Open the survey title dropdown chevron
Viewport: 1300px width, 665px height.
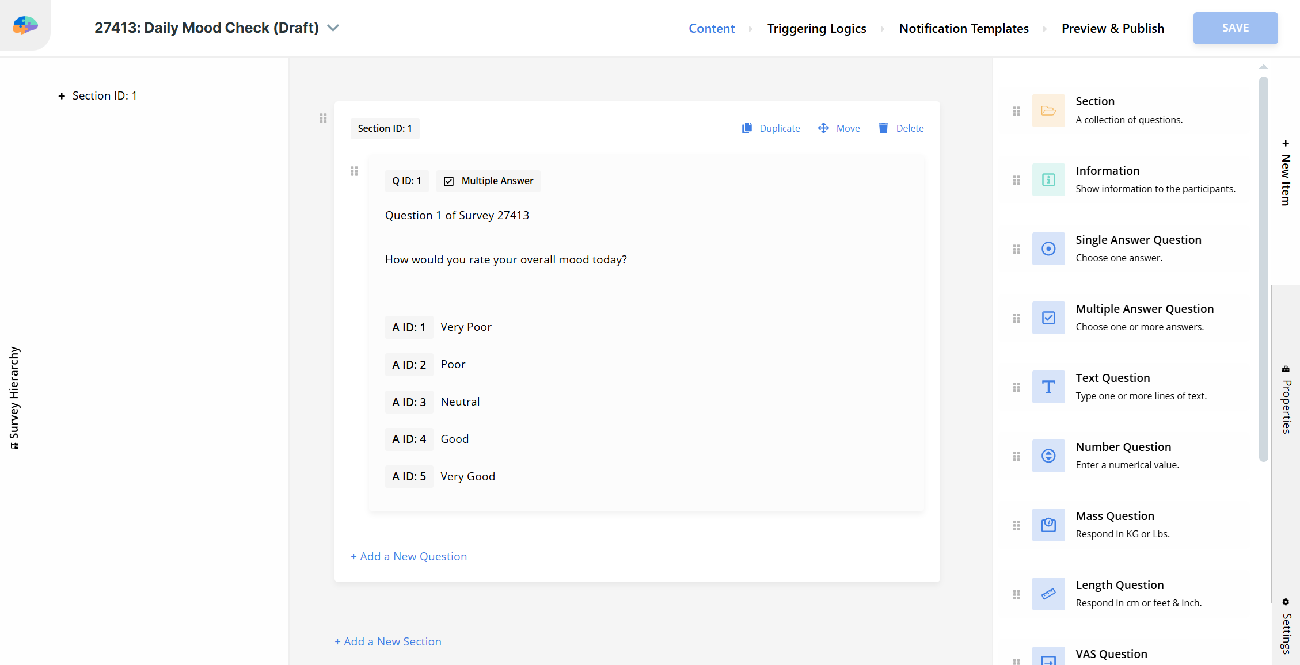[333, 28]
